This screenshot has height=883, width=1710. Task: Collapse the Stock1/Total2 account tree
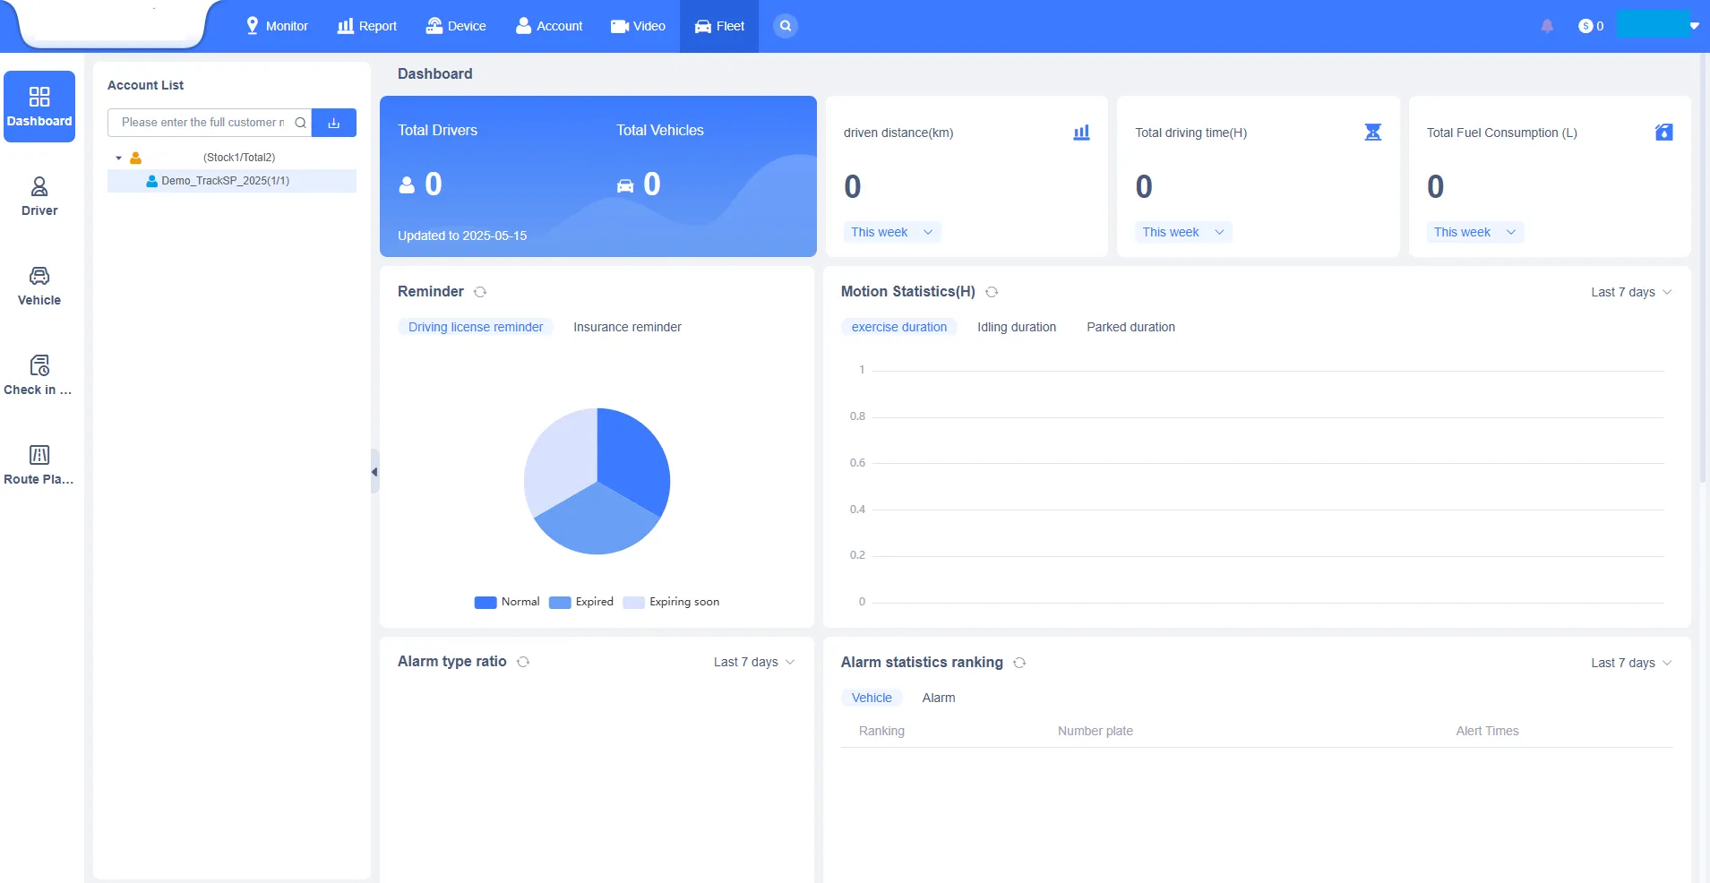pos(118,157)
